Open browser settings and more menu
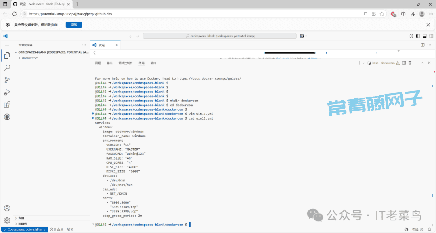The width and height of the screenshot is (436, 233). pos(431,14)
